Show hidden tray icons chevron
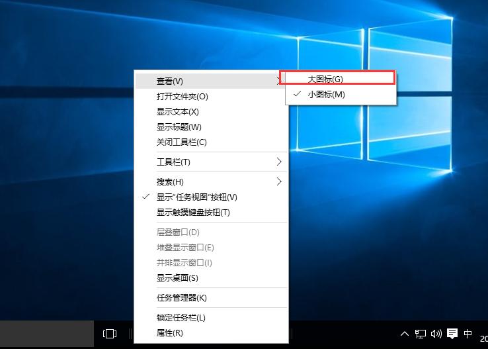The width and height of the screenshot is (488, 349). coord(404,334)
